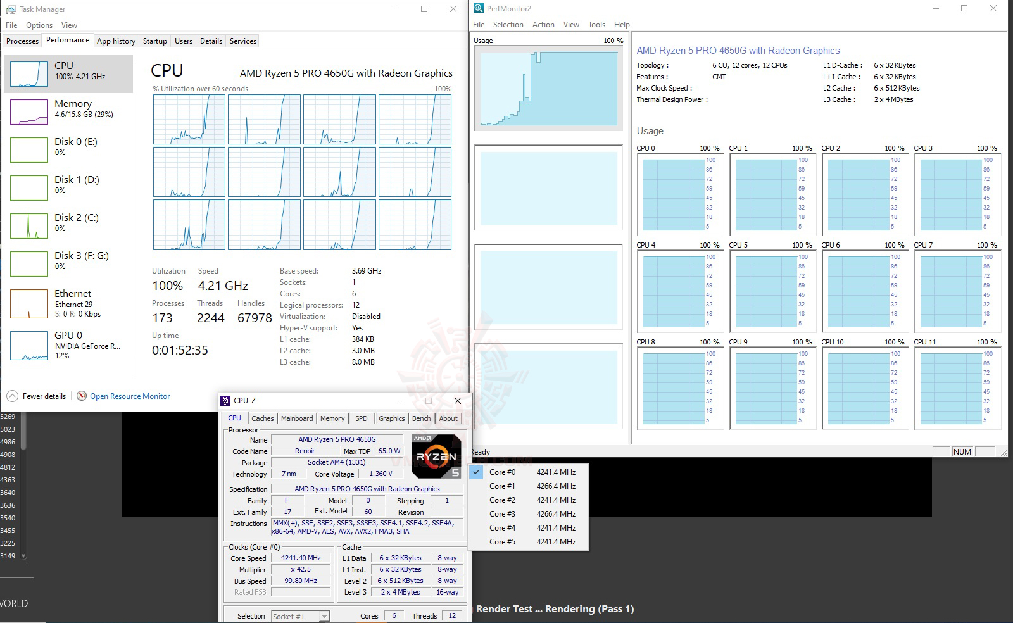Choose Core #1 from the clock menu

[529, 486]
